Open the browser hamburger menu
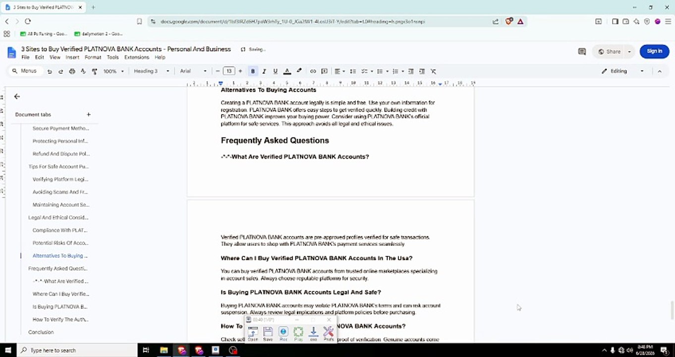Viewport: 675px width, 357px height. tap(668, 21)
